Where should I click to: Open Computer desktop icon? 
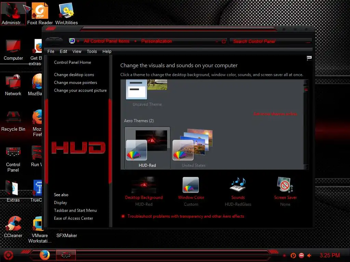(13, 50)
